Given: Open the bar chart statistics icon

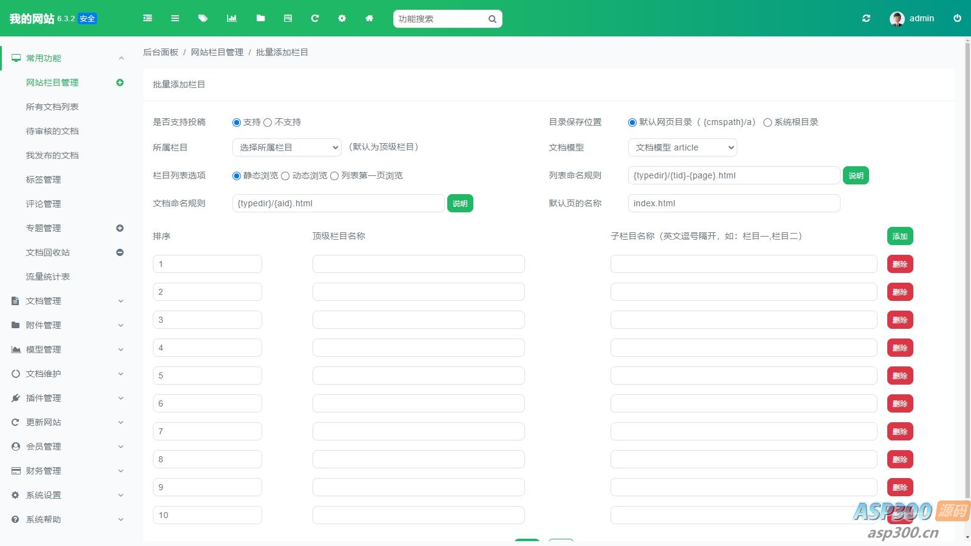Looking at the screenshot, I should [x=232, y=18].
